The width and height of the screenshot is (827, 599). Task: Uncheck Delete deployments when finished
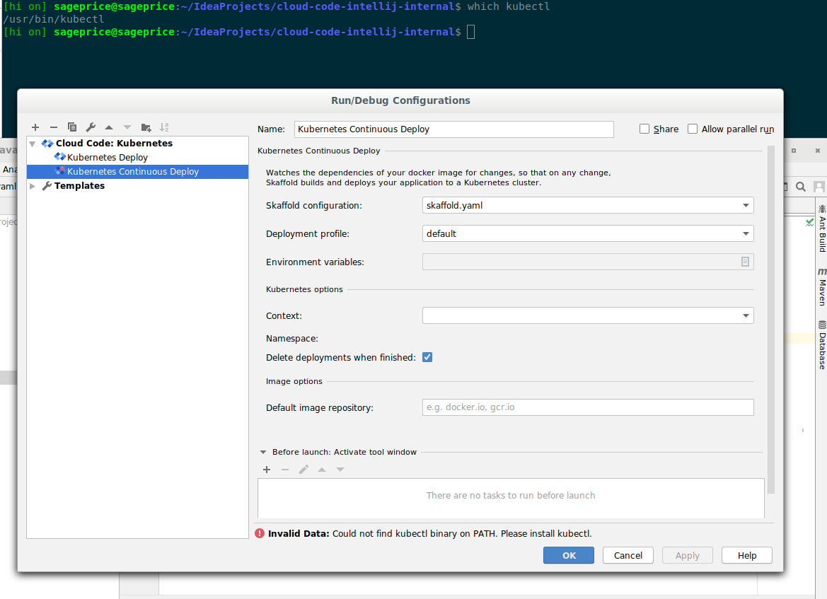(x=427, y=357)
